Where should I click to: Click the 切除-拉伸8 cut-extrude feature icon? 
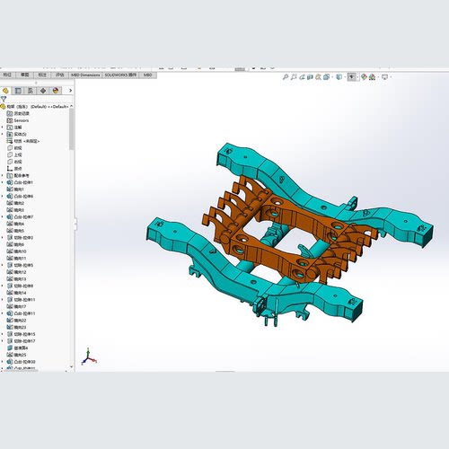[10, 286]
